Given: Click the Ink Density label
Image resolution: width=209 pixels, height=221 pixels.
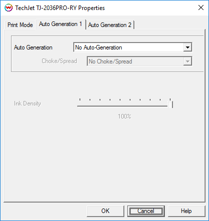Looking at the screenshot, I should [x=28, y=103].
